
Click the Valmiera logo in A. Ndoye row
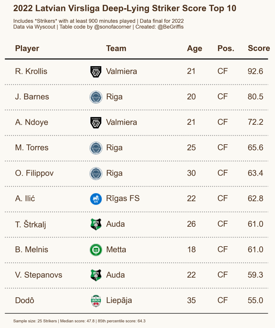tap(96, 122)
